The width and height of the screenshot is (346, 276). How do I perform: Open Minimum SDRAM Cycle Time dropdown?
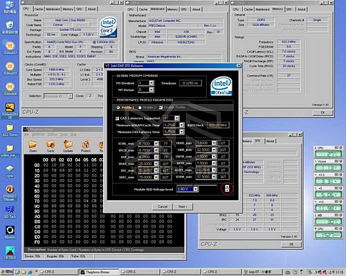coord(181,125)
